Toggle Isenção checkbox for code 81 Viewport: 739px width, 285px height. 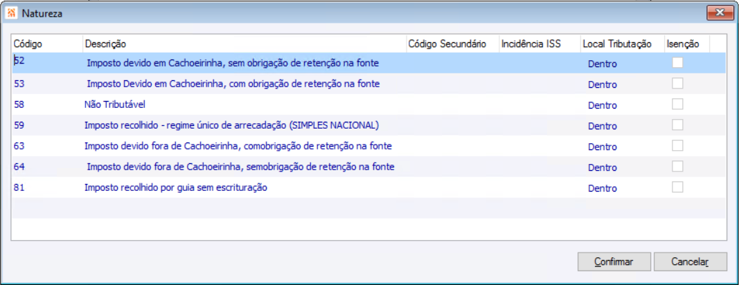point(677,187)
